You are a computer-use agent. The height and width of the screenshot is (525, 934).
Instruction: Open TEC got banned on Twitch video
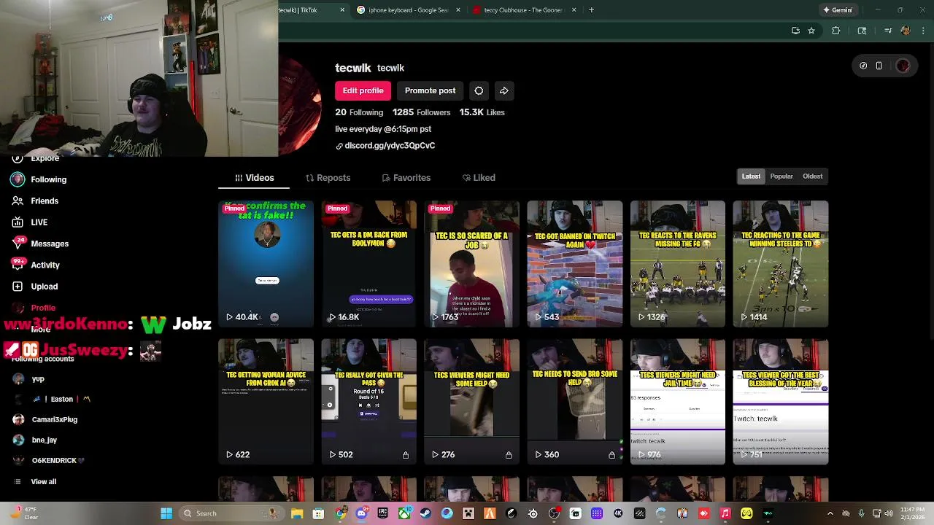pos(574,263)
